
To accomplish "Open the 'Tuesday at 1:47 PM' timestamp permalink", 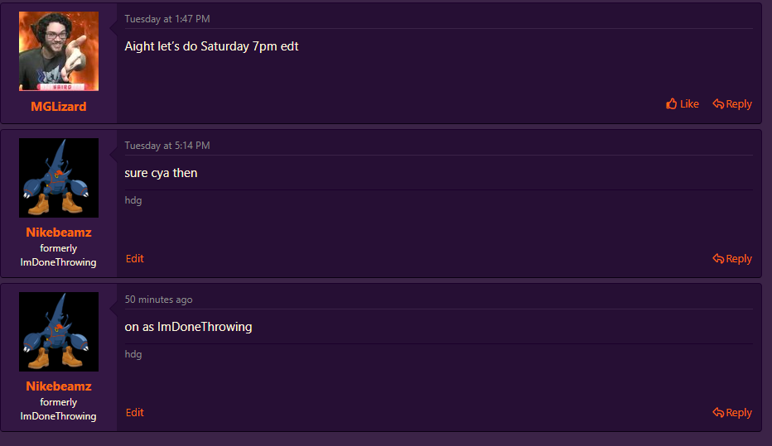I will tap(167, 19).
